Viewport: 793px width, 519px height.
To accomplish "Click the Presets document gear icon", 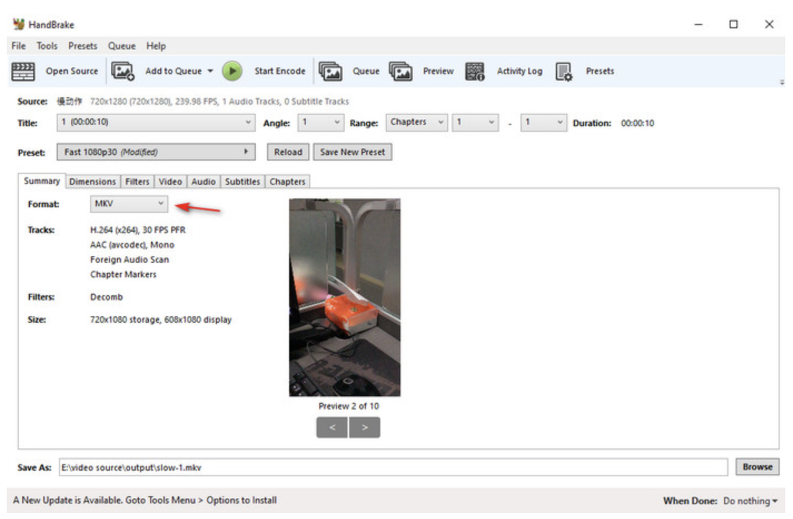I will [564, 71].
